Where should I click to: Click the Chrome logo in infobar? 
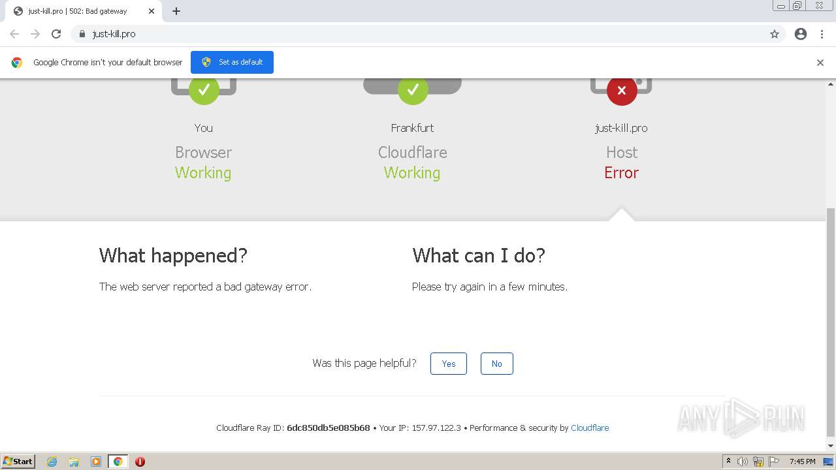(x=17, y=63)
